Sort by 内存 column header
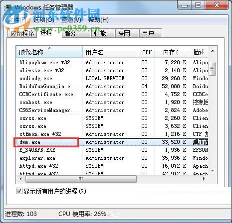Viewport: 232px width, 223px height. 172,52
